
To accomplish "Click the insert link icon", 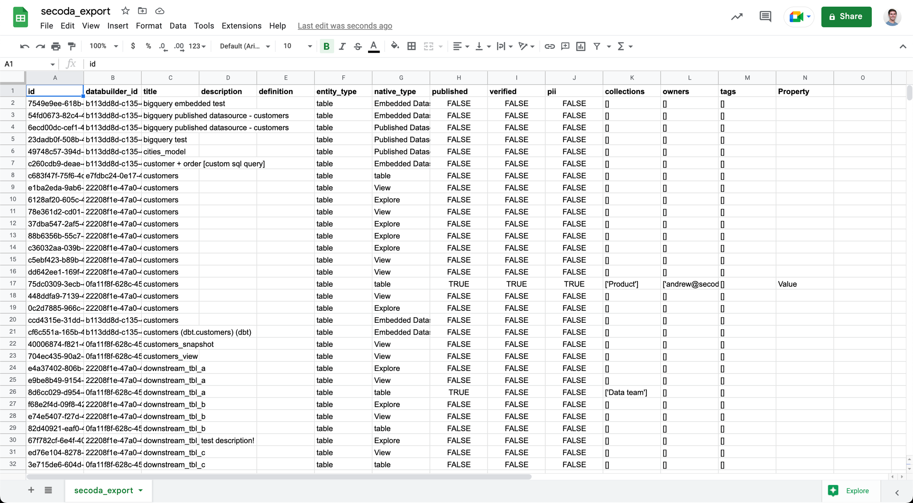I will (549, 46).
